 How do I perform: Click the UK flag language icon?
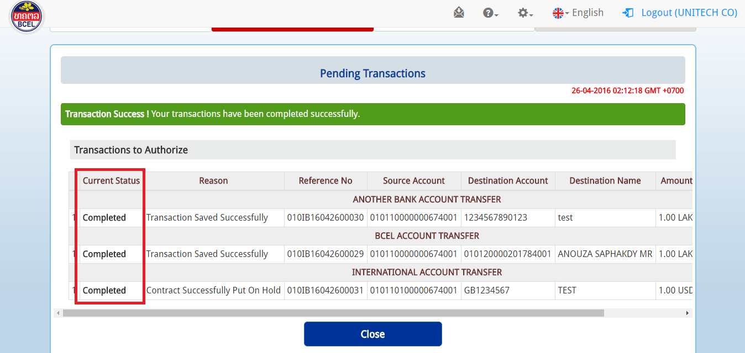tap(558, 13)
